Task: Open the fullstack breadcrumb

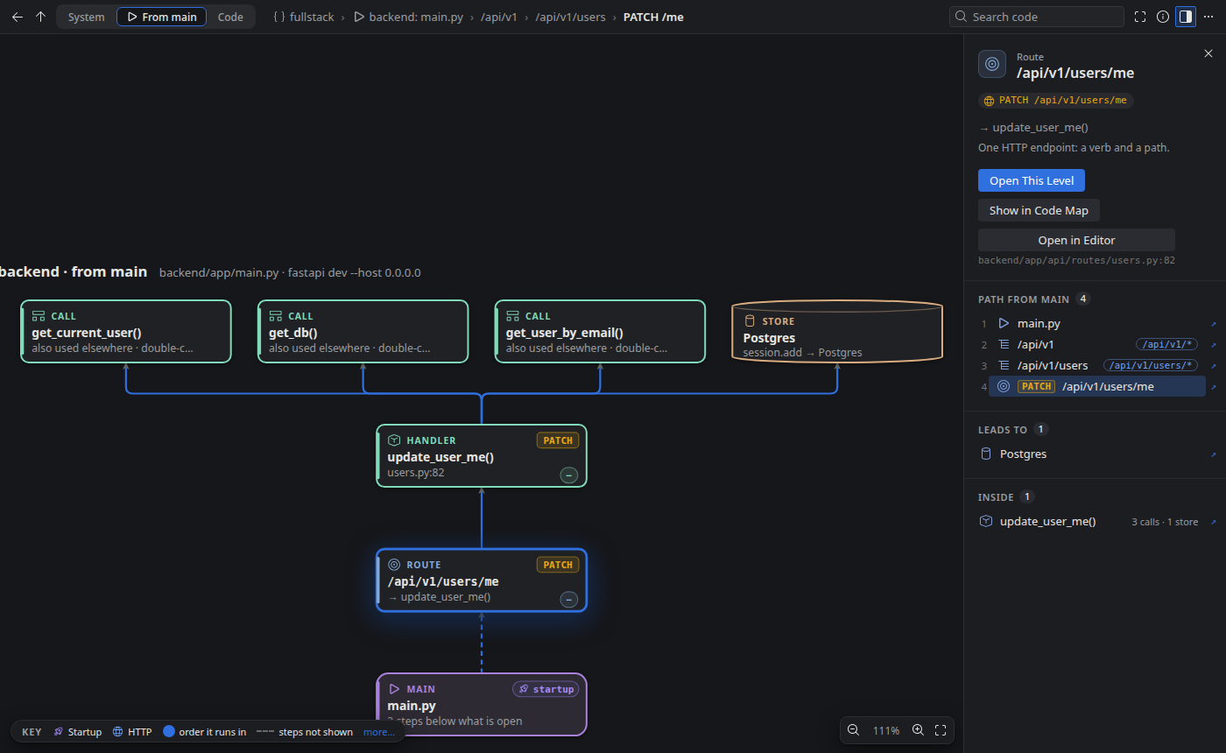Action: (x=303, y=17)
